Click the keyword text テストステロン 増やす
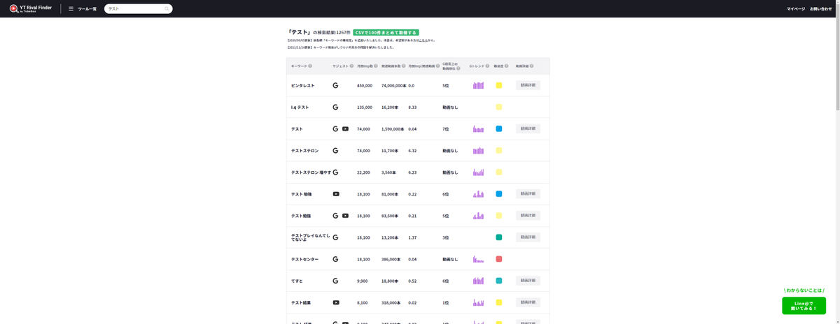840x324 pixels. pos(311,172)
